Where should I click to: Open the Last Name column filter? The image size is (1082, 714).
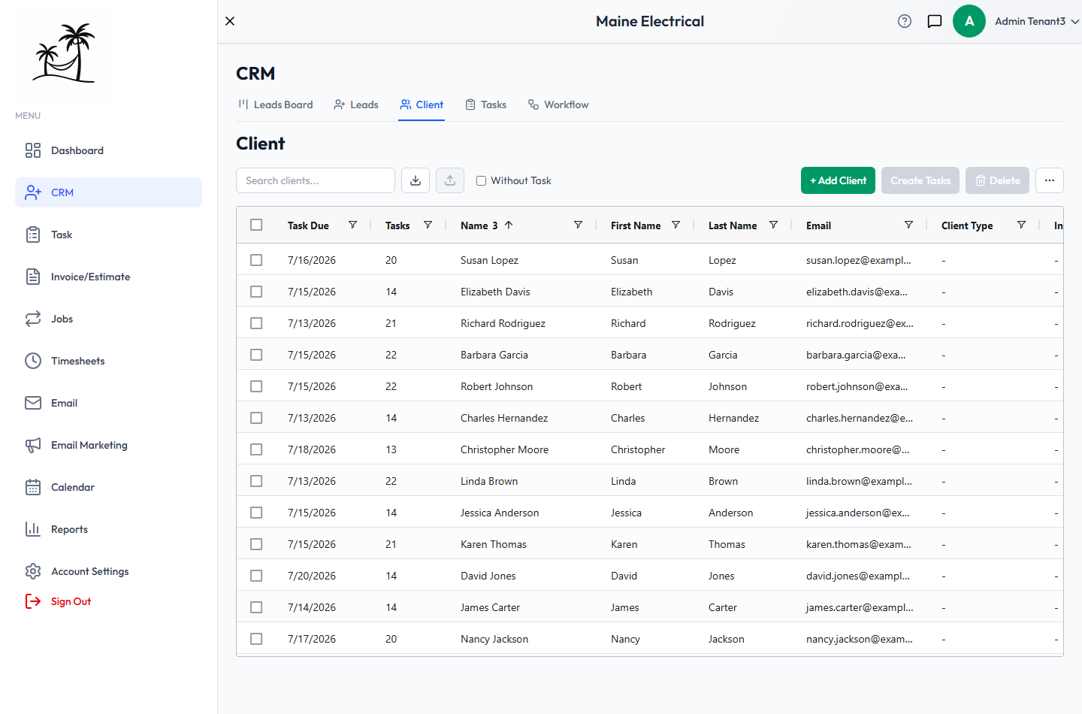tap(773, 225)
